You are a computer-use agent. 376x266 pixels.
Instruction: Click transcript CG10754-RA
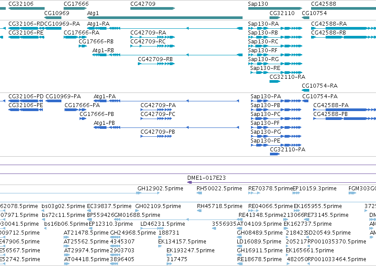(305, 90)
